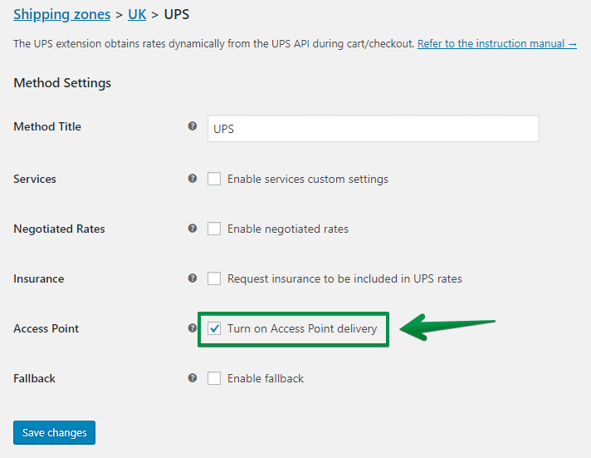591x458 pixels.
Task: Check the Request insurance checkbox
Action: [x=214, y=278]
